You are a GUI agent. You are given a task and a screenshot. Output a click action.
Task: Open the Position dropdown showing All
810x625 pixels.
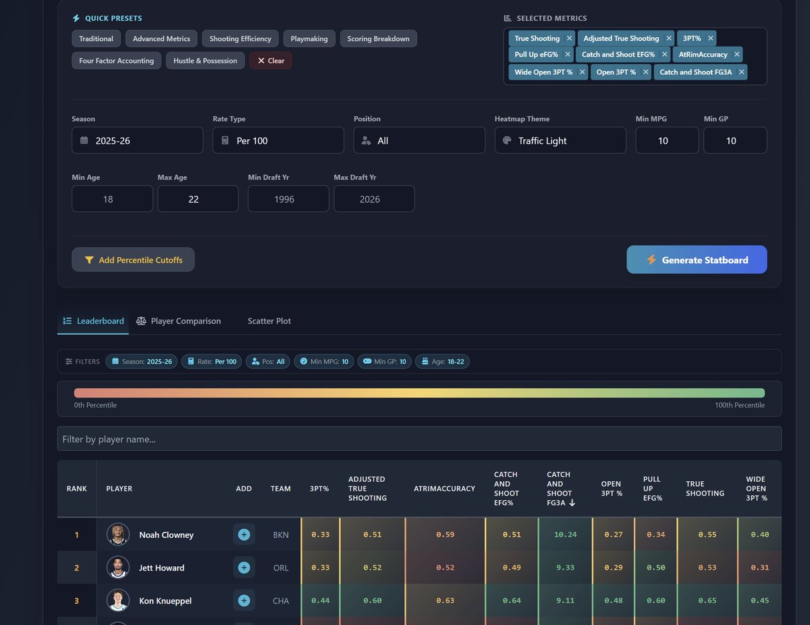[419, 140]
